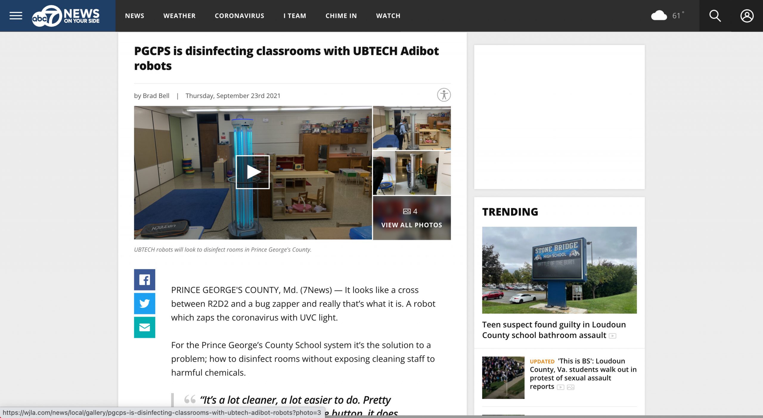Open the accessibility options icon
The image size is (763, 418).
443,95
